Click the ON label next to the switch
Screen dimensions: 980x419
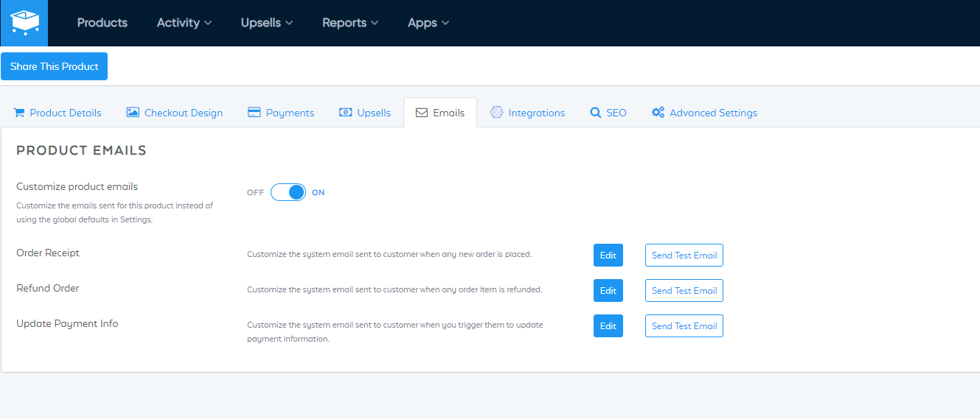coord(318,192)
